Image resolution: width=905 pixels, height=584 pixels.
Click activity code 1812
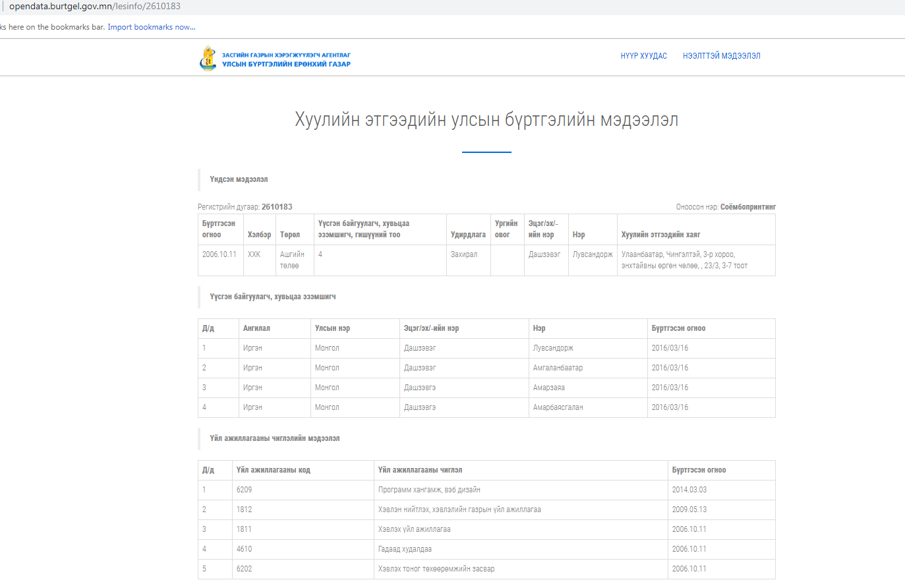(244, 510)
